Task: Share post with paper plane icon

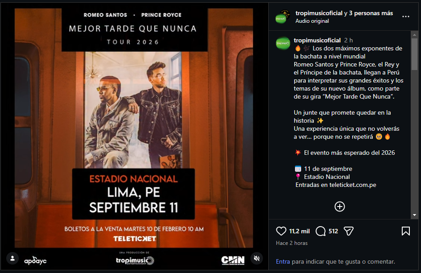Action: point(349,231)
